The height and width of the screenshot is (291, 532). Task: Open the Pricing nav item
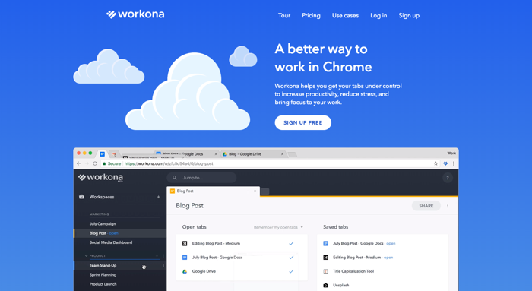(x=311, y=16)
